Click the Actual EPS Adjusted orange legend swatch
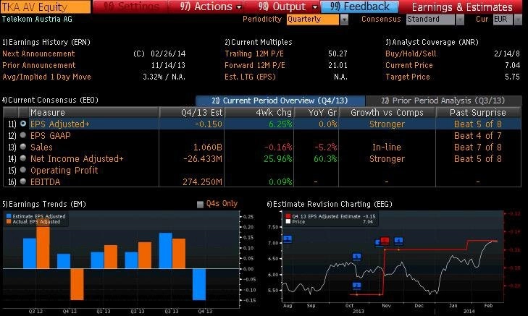 [x=9, y=221]
